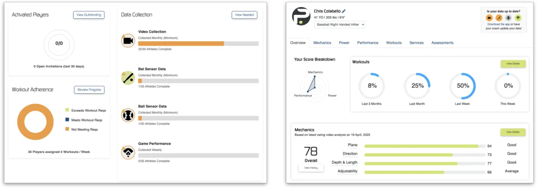Click the green wifi data status icon
The image size is (537, 188).
pos(517,18)
